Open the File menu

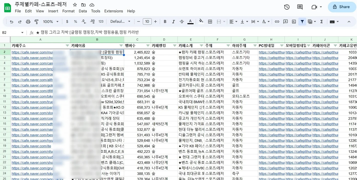point(18,11)
